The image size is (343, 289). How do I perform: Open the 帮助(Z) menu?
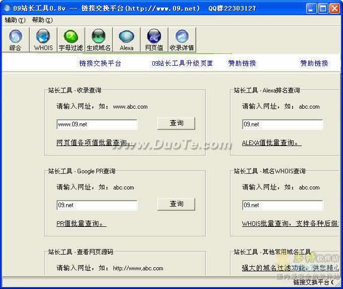42,20
